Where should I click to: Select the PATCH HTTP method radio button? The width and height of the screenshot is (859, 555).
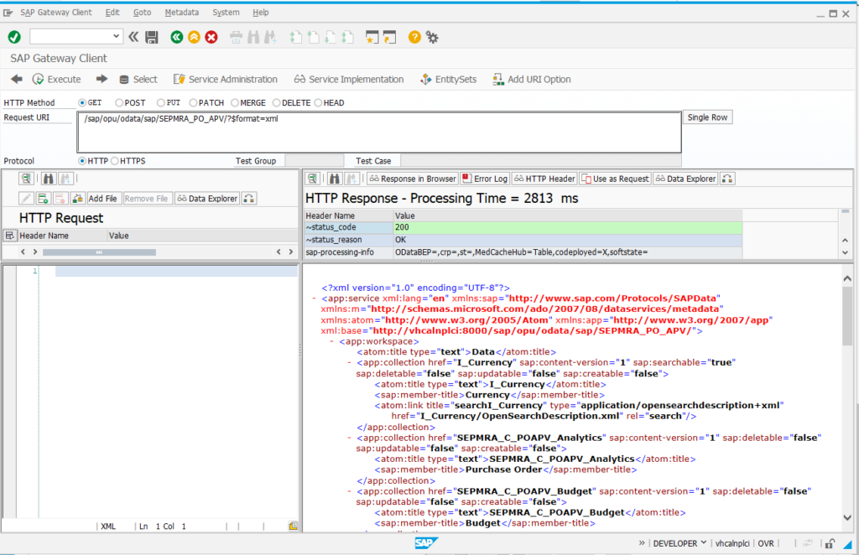(193, 103)
